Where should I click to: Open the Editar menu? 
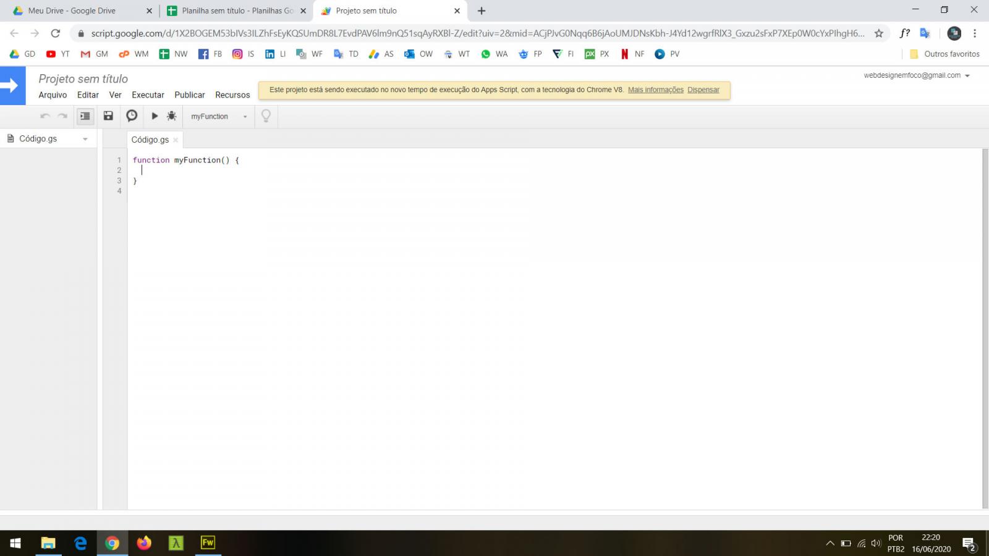pos(88,95)
